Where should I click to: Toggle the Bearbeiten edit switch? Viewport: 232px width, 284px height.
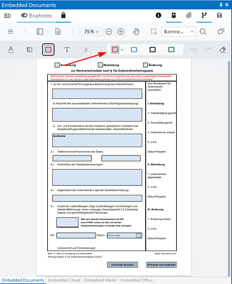click(x=24, y=15)
